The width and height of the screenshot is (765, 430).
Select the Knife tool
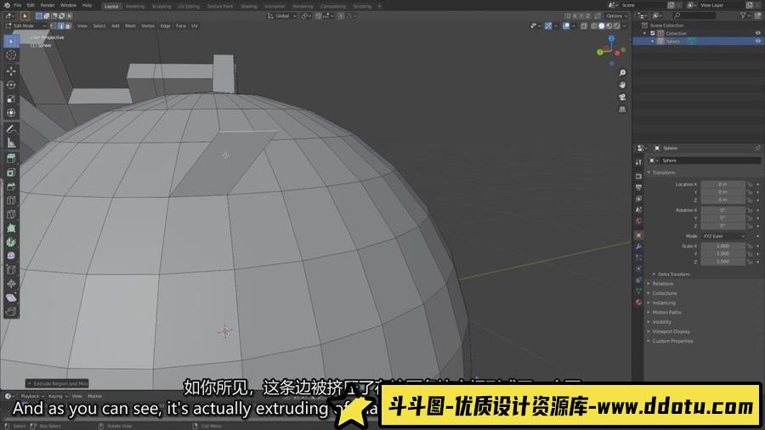[x=11, y=214]
